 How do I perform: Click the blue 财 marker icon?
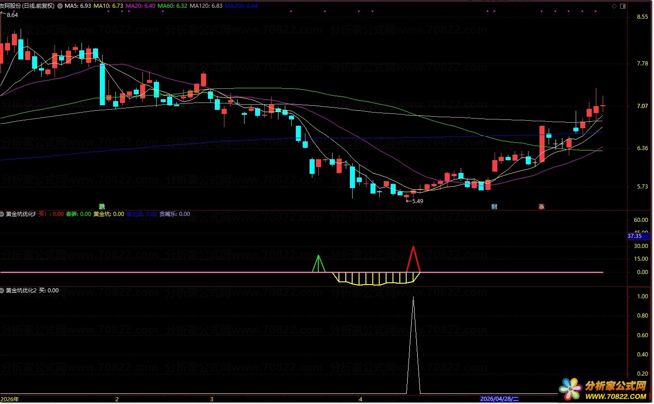click(x=494, y=207)
